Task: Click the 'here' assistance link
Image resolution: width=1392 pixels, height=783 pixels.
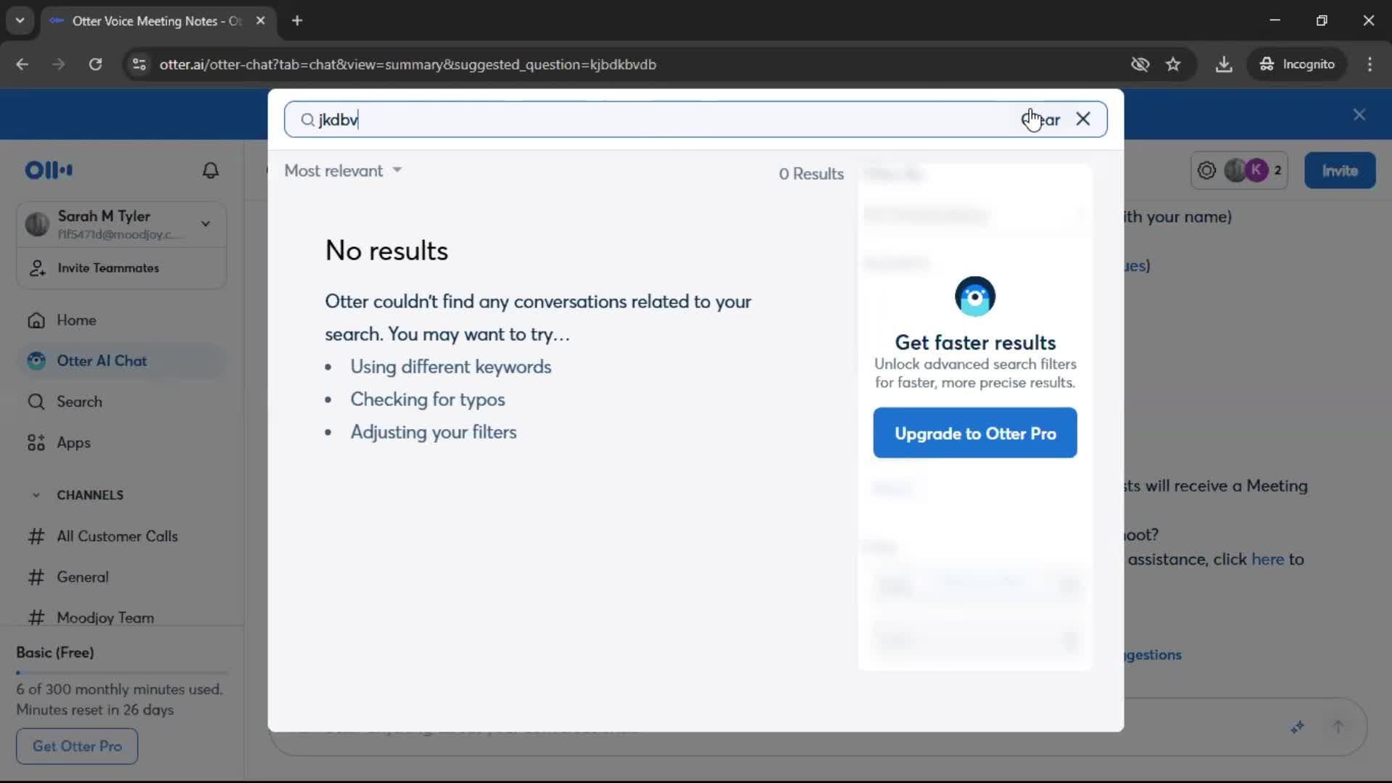Action: (x=1267, y=559)
